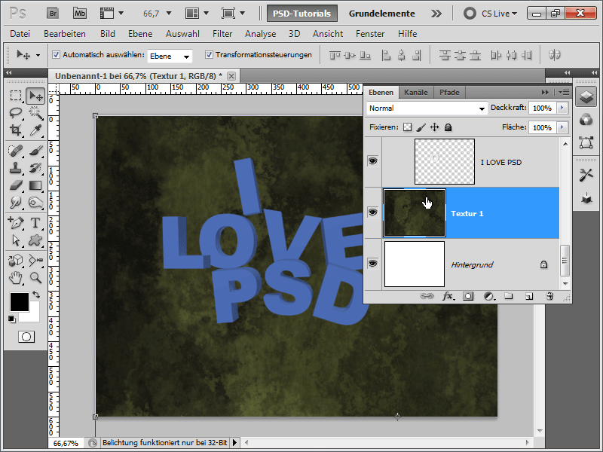The width and height of the screenshot is (603, 452).
Task: Swap foreground and background colors
Action: (36, 295)
